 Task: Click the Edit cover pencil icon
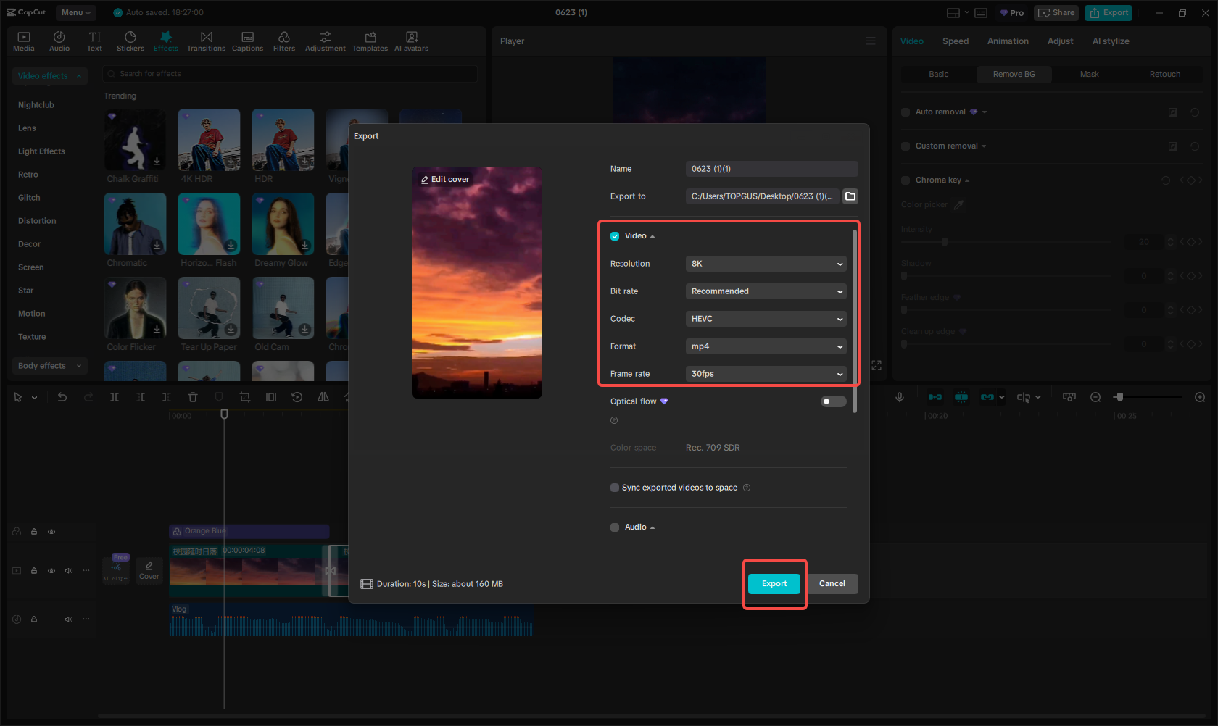pos(425,180)
